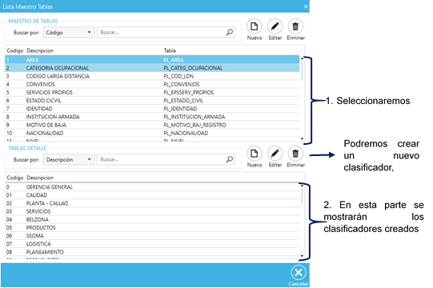Open the Descripción search-by dropdown
Viewport: 433px width, 288px height.
click(x=69, y=159)
